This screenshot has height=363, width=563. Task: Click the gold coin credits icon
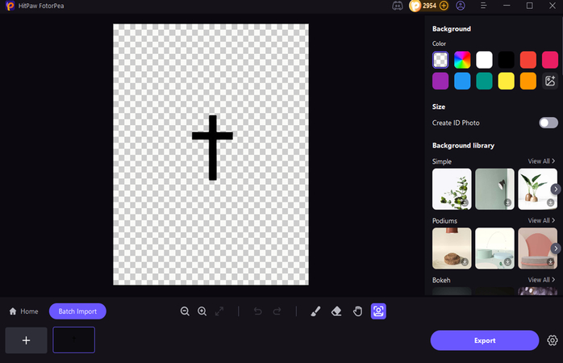pos(415,6)
